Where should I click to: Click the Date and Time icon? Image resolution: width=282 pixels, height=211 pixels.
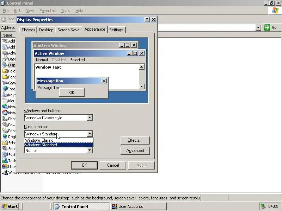tap(5, 59)
